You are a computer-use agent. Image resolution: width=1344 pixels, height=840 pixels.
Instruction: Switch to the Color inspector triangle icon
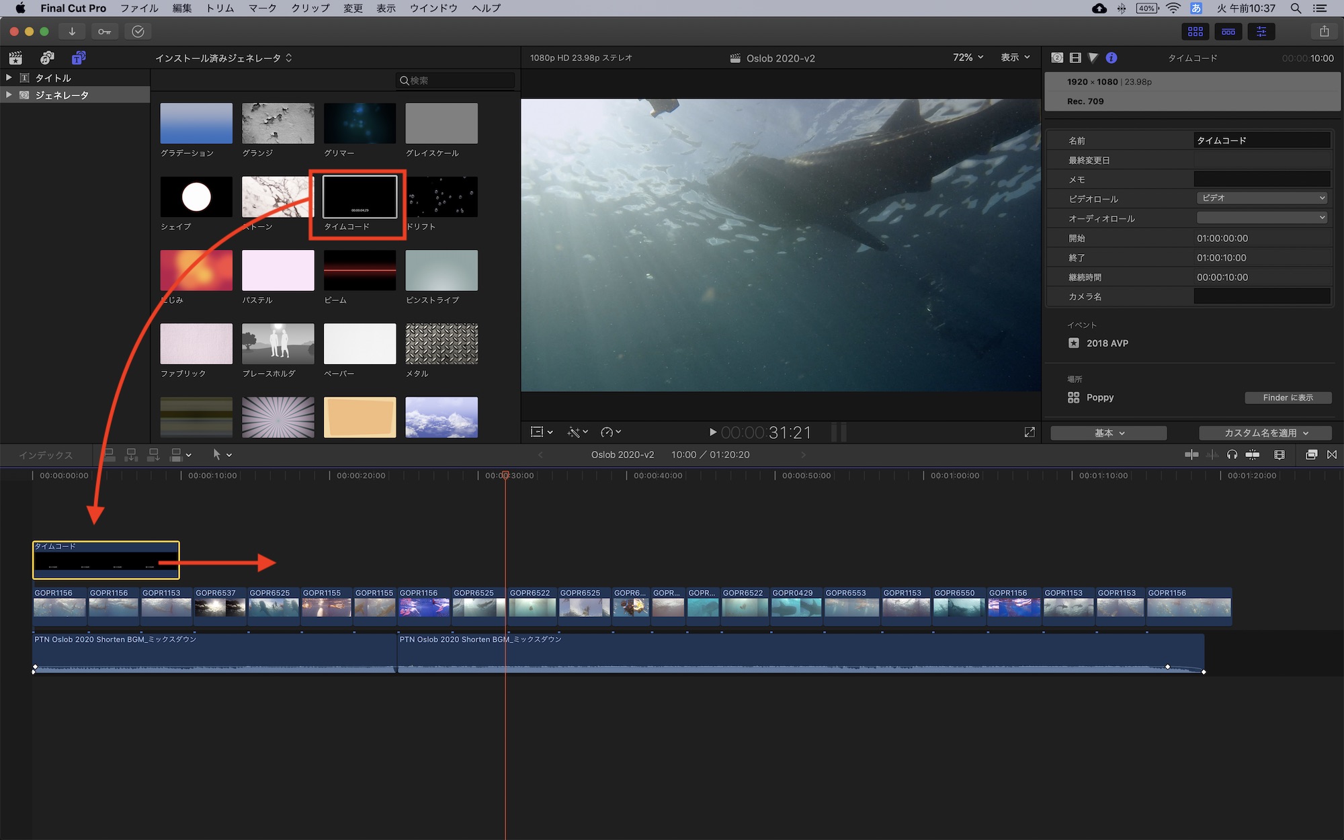[x=1093, y=58]
